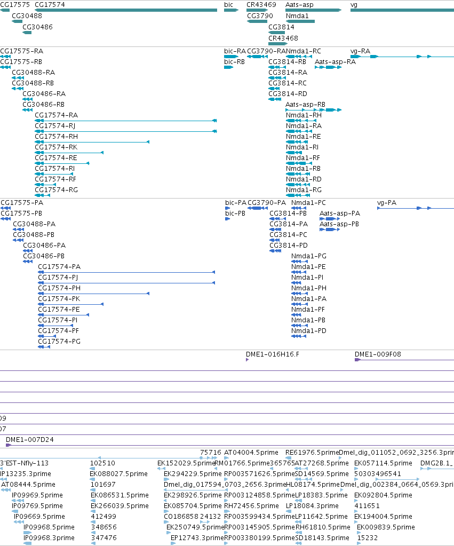Image resolution: width=454 pixels, height=546 pixels.
Task: Click the vg-PA protein label
Action: pos(386,203)
